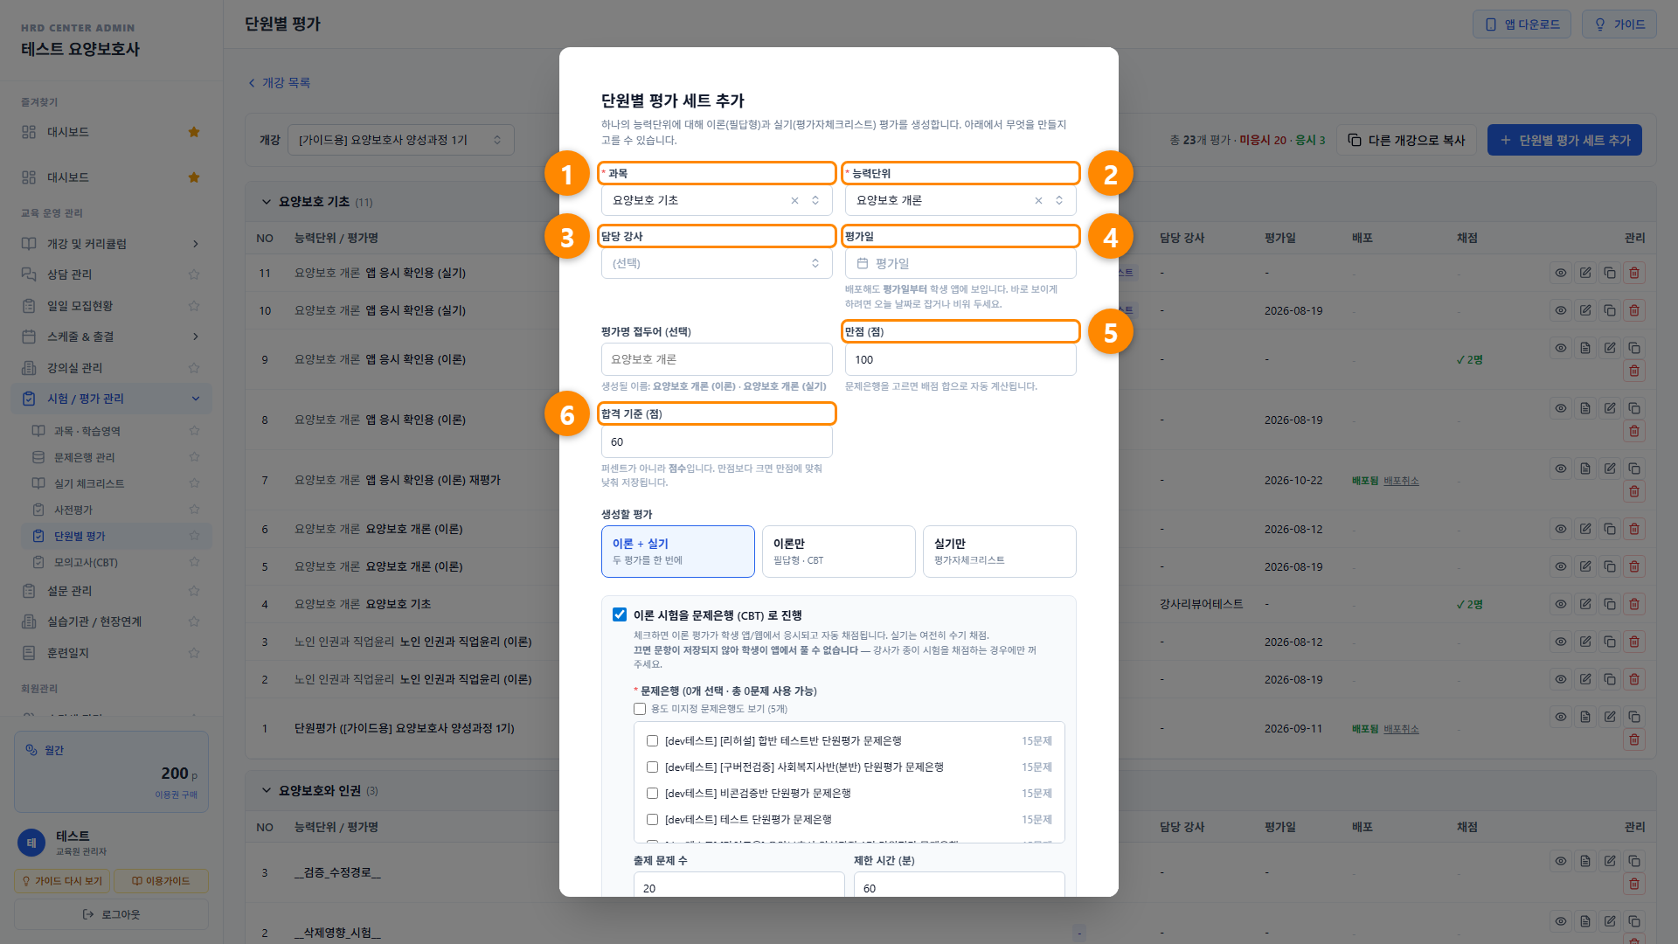This screenshot has height=944, width=1678.
Task: Click the delete icon in row 3 노인 인권과 직업윤리
Action: click(1633, 642)
